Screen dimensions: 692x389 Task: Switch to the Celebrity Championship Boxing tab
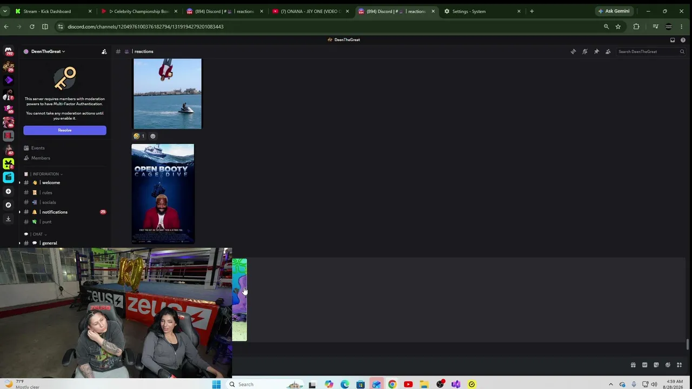click(139, 11)
